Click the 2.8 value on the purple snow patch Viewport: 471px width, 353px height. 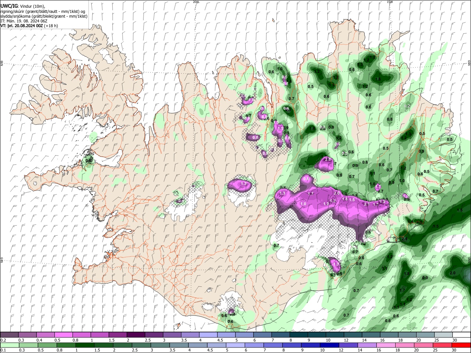328,160
